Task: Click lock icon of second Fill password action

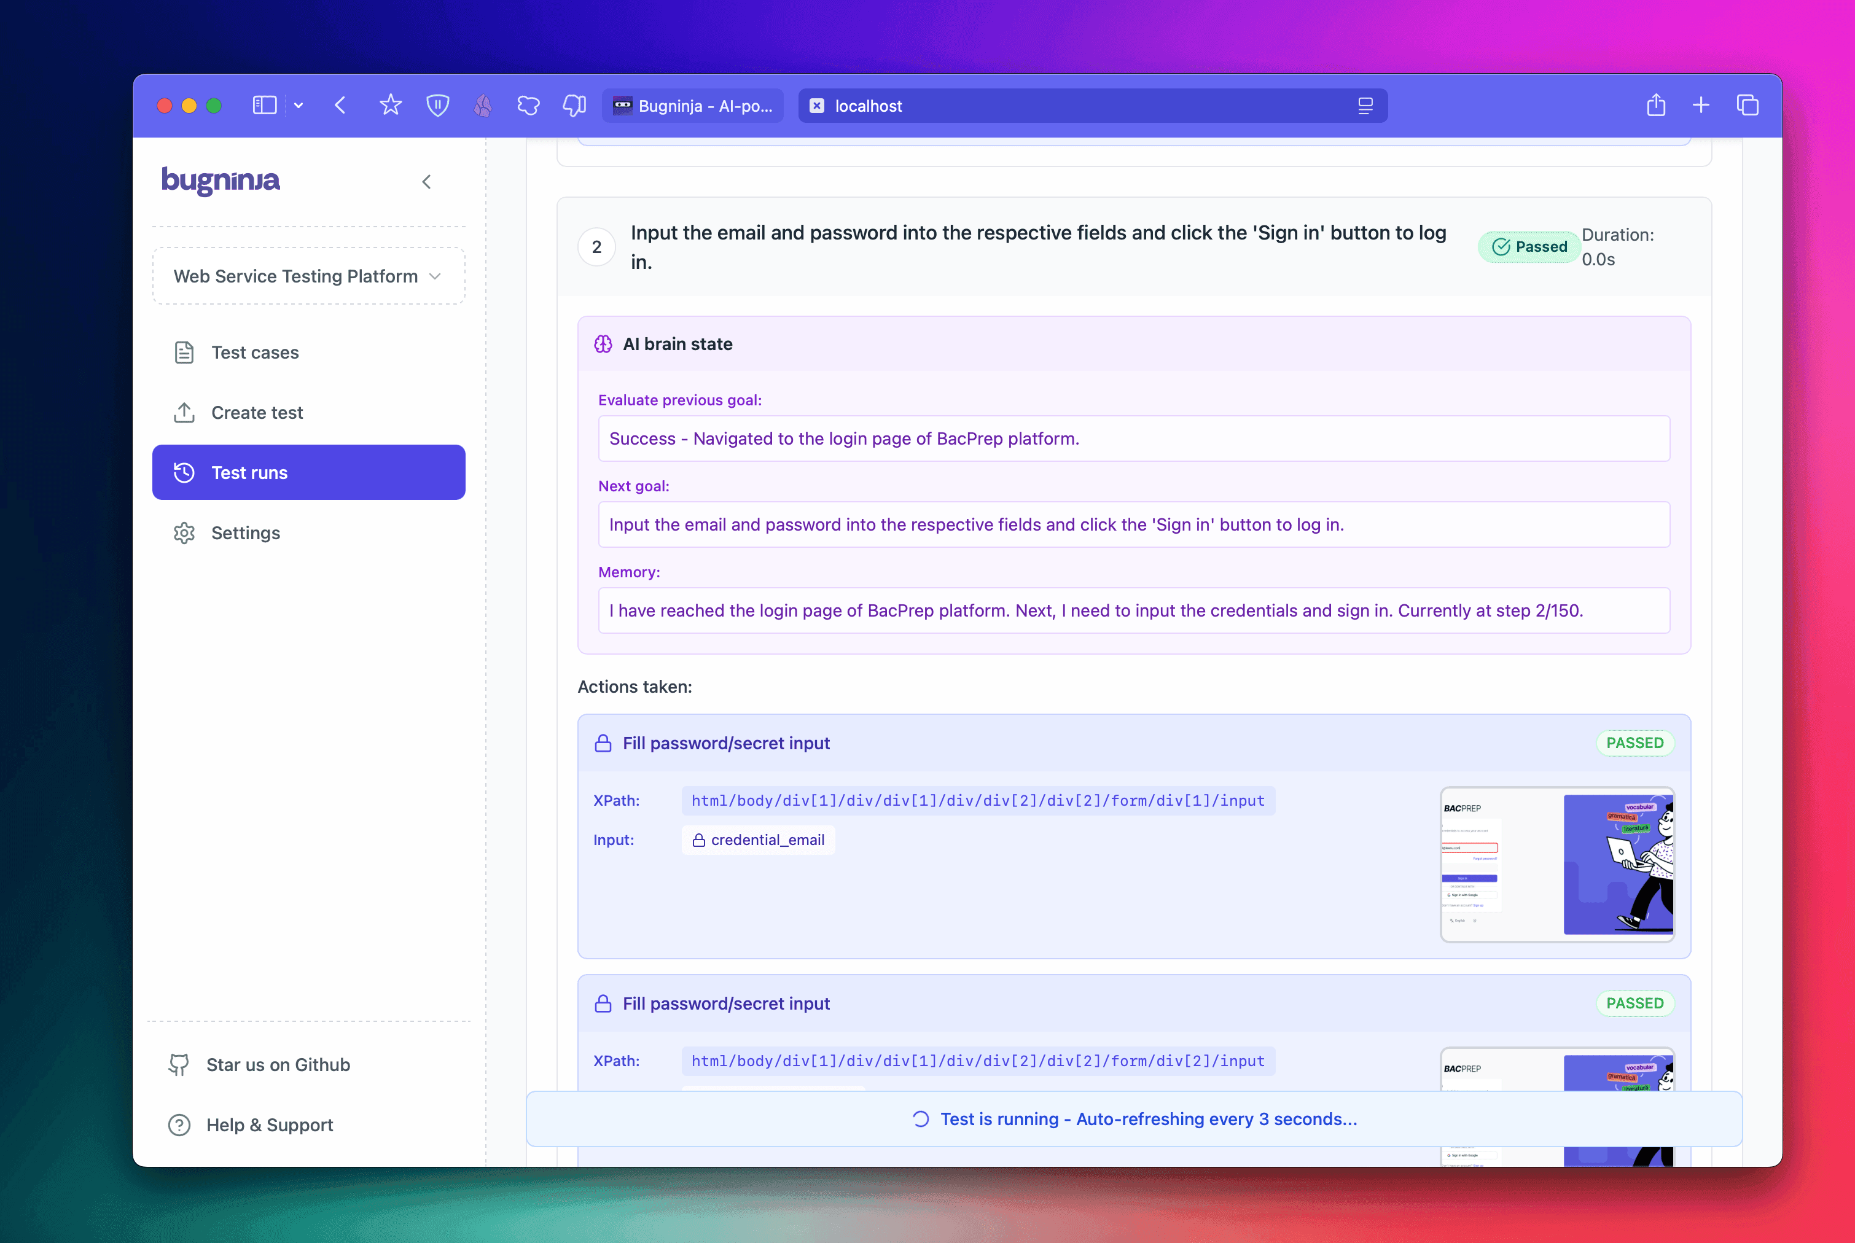Action: coord(603,1003)
